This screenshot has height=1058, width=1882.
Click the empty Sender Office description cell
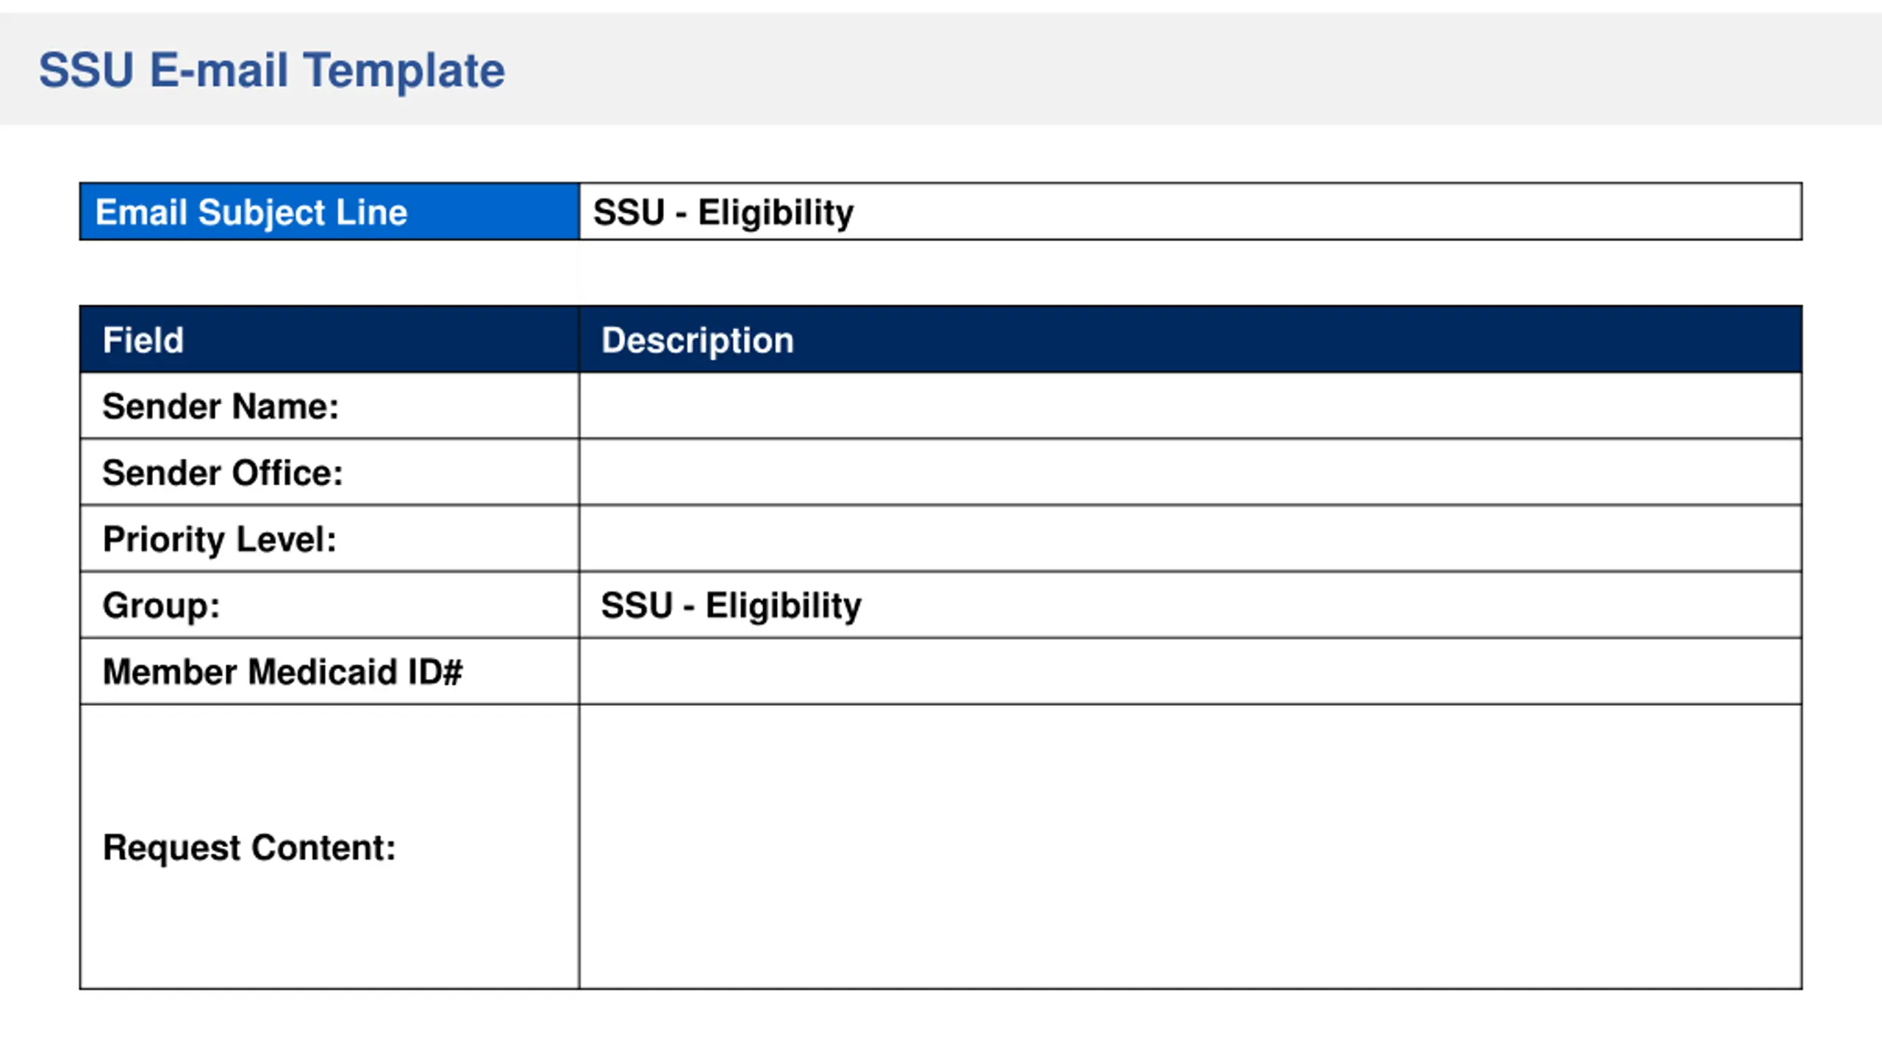1190,472
